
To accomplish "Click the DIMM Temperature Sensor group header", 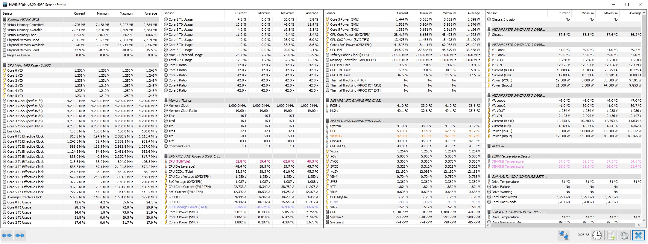I will pyautogui.click(x=511, y=156).
